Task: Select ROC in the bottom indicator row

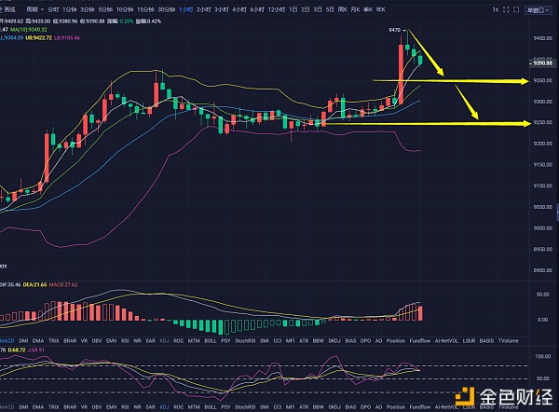Action: click(178, 406)
